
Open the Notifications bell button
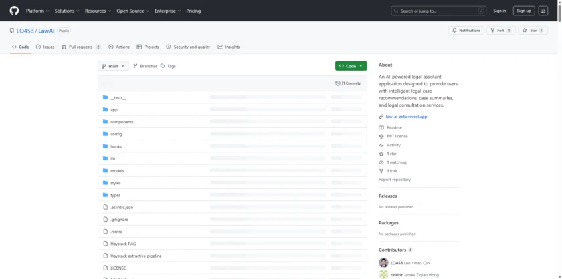[466, 30]
